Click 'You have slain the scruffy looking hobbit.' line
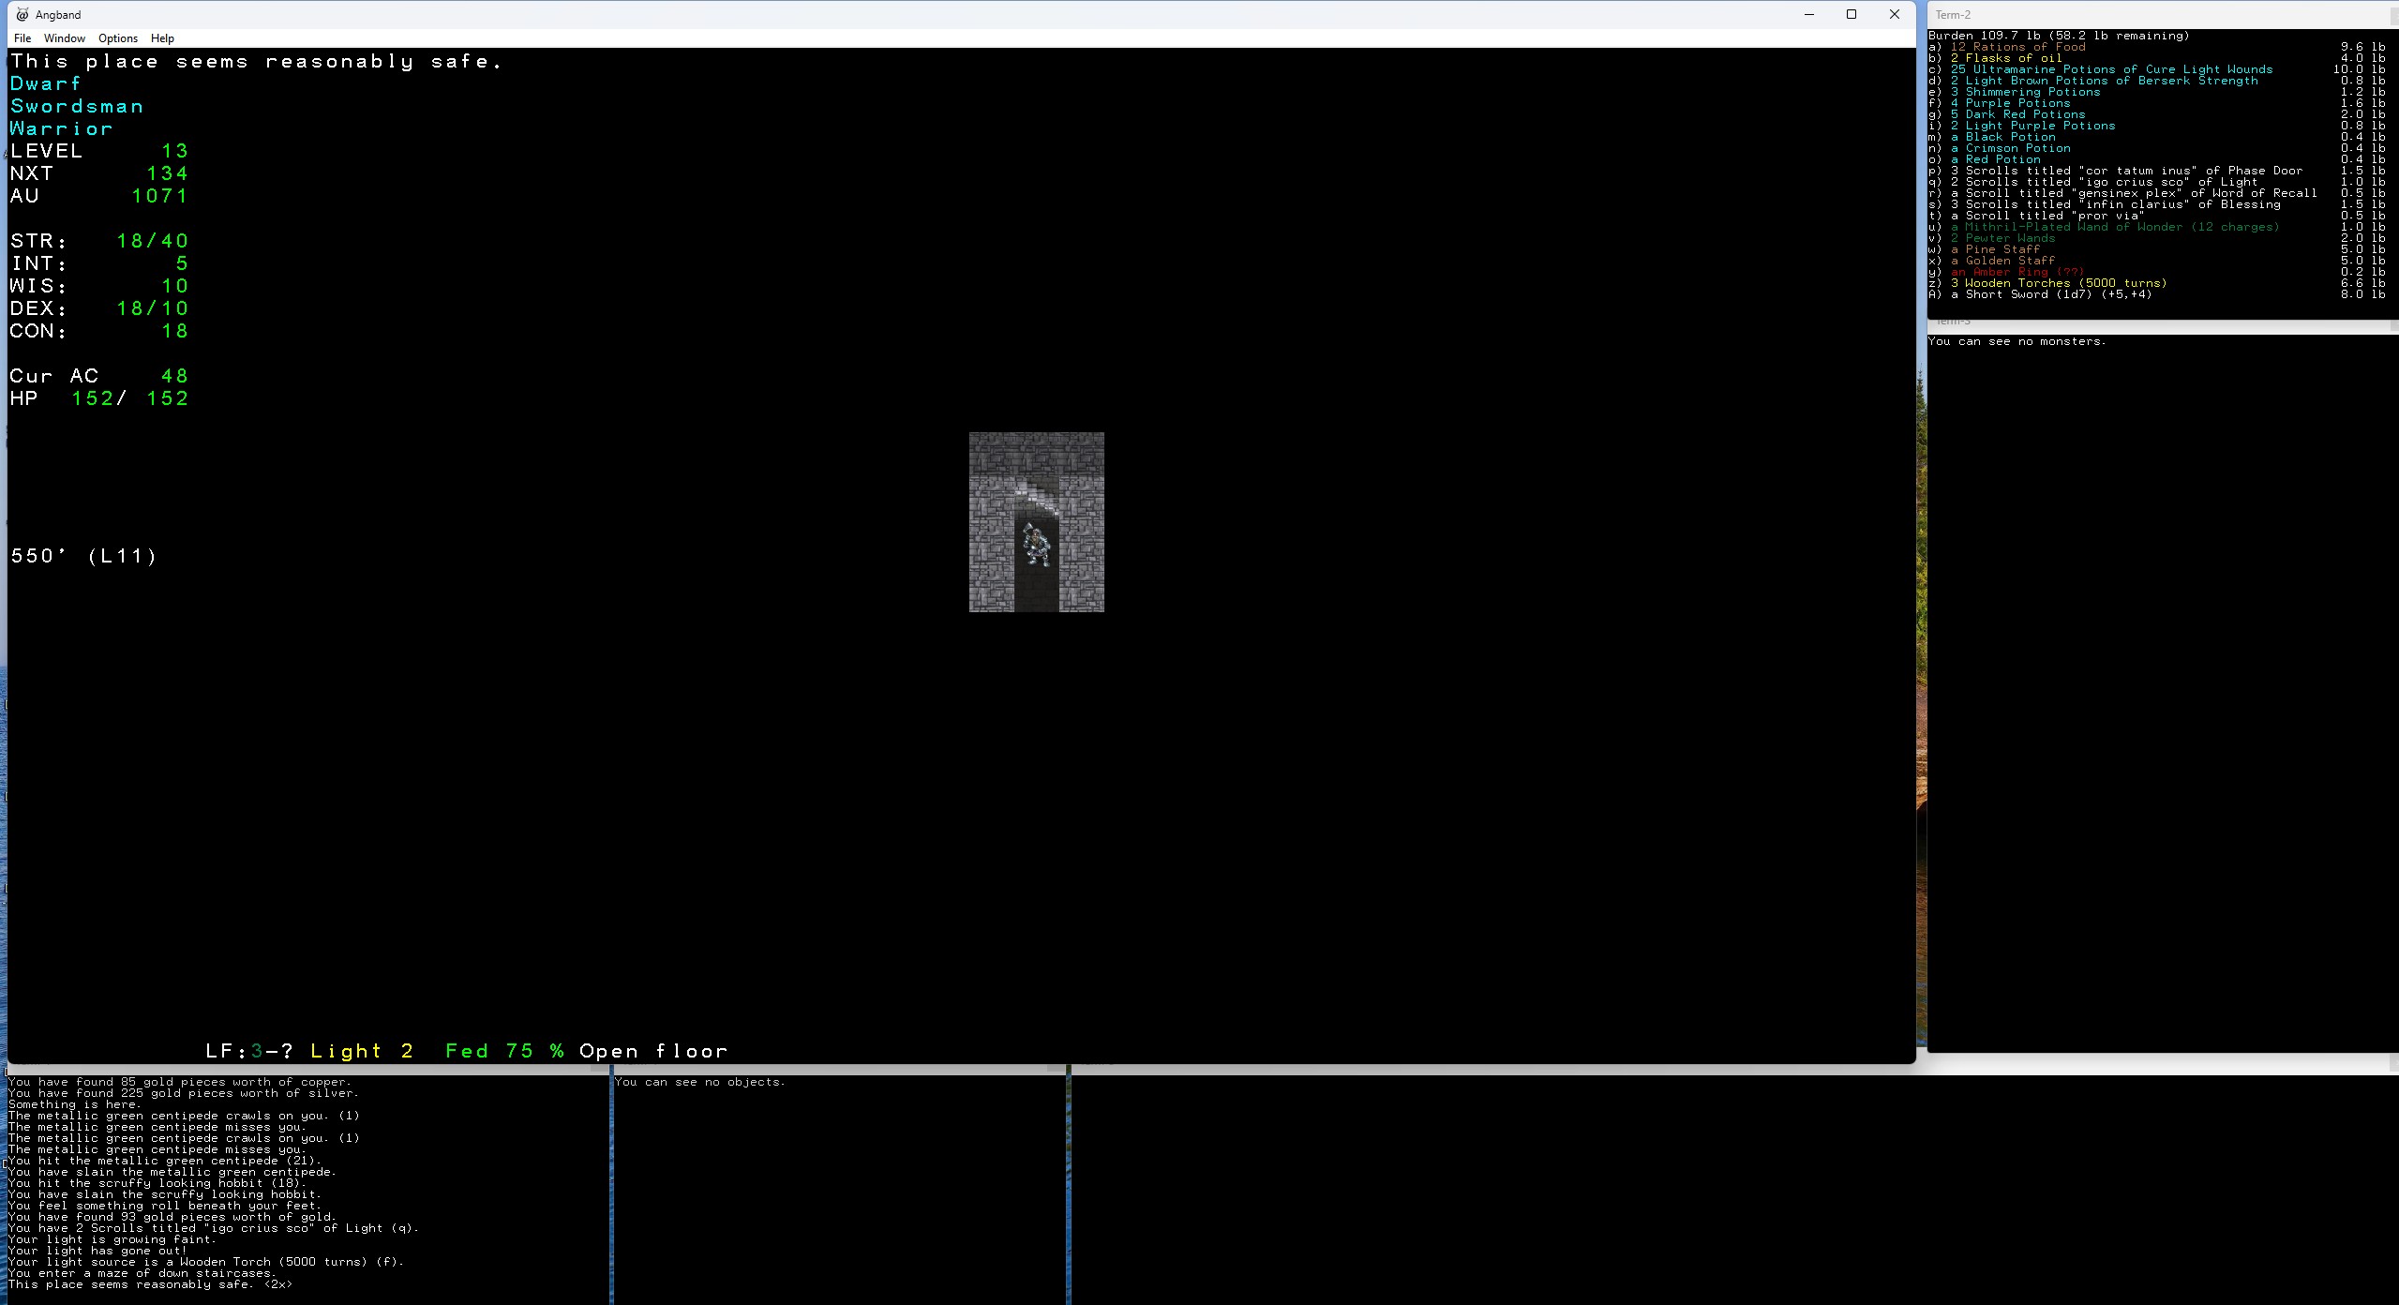 [x=165, y=1194]
